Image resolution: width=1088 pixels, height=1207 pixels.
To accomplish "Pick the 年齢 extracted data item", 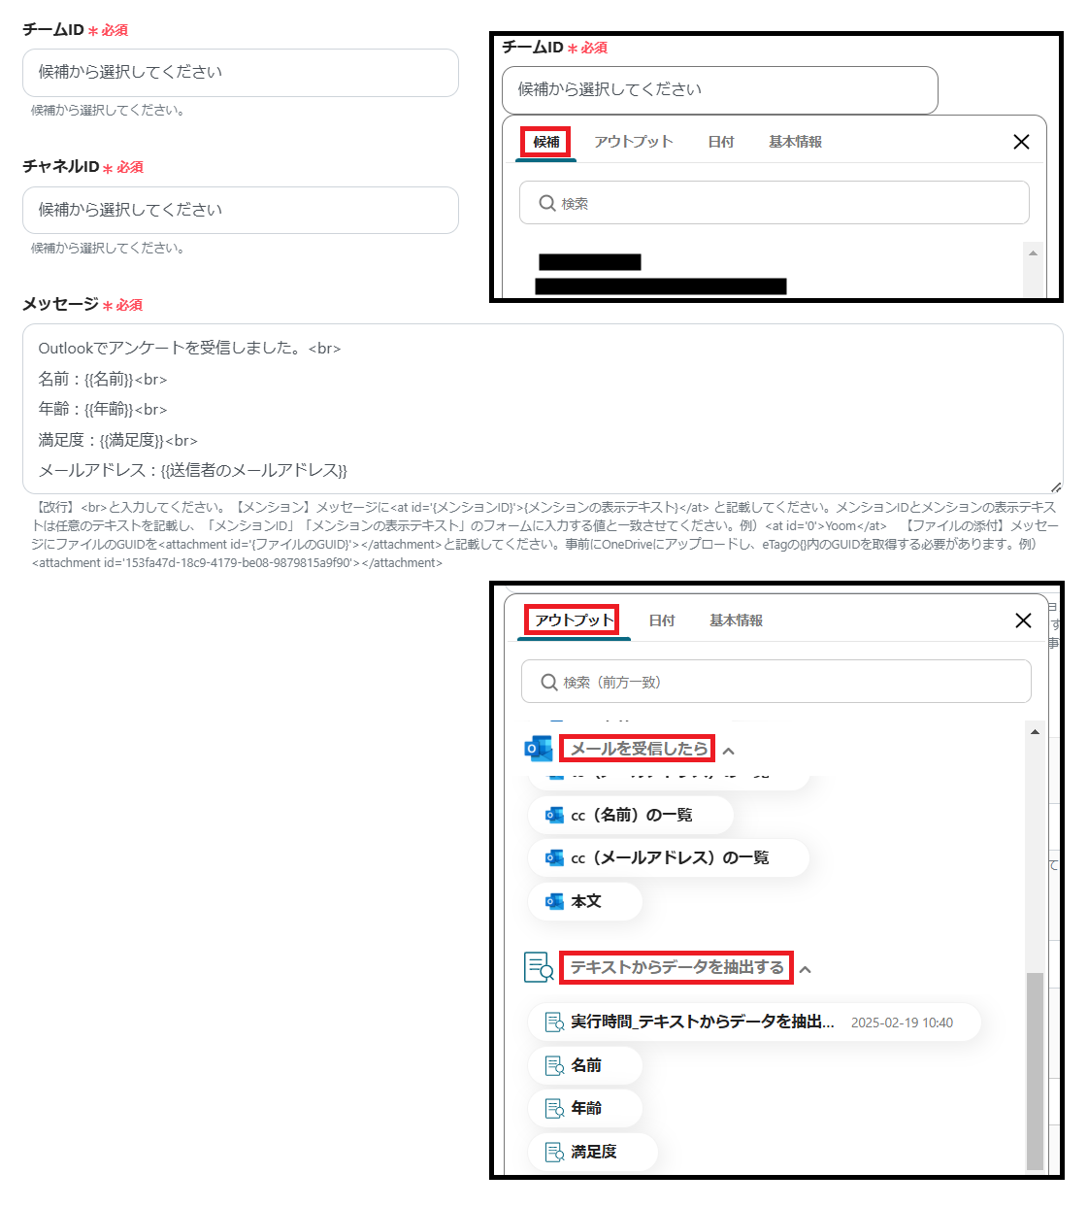I will tap(584, 1108).
